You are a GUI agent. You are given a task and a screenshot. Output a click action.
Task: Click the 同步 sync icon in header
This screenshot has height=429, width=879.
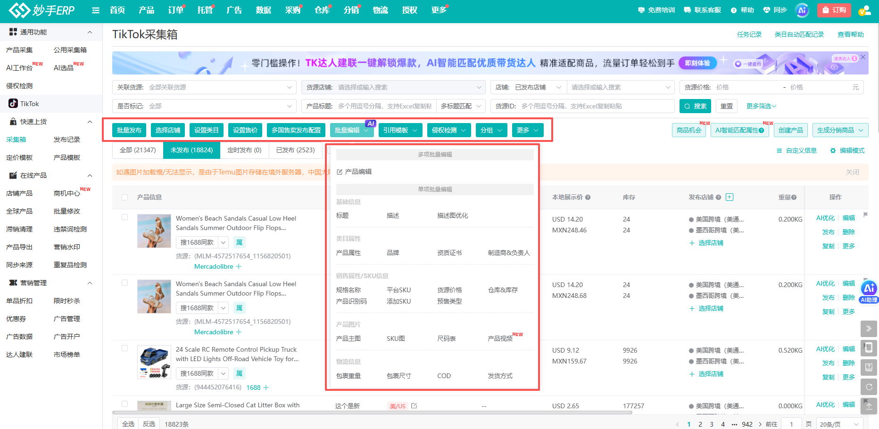tap(766, 10)
